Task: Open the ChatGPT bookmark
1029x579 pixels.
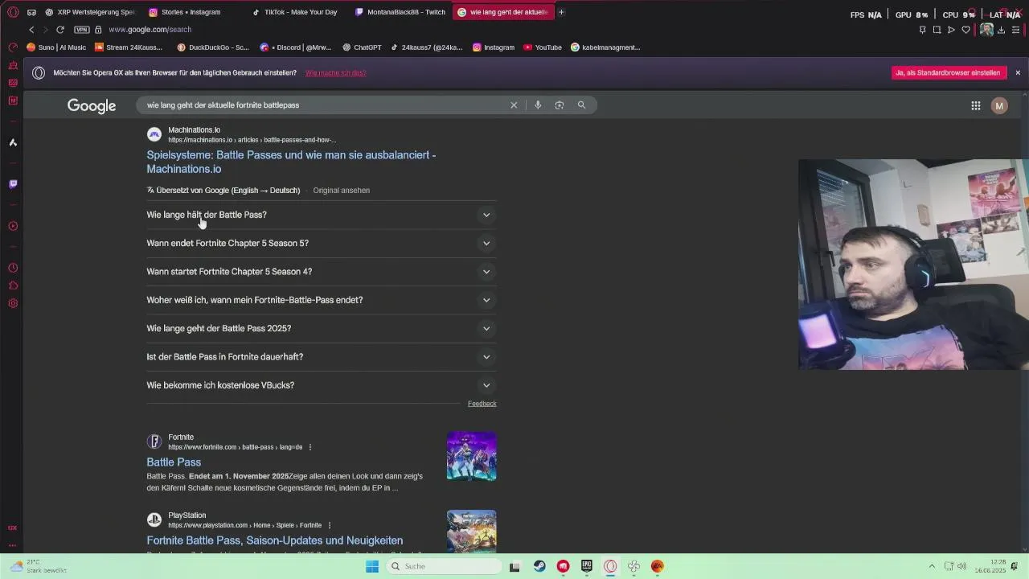Action: point(362,47)
